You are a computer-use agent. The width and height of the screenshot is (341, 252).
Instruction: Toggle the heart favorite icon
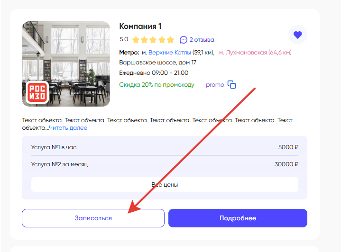click(297, 35)
